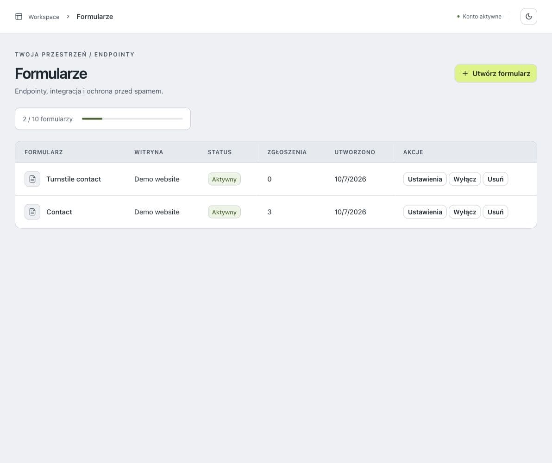Click Demo website in Turnstile contact row
Image resolution: width=552 pixels, height=463 pixels.
pos(157,179)
